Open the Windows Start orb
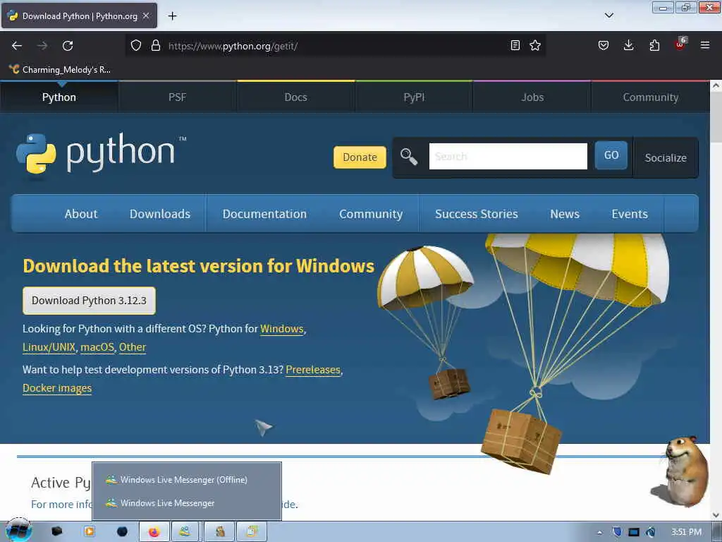Viewport: 722px width, 542px height. (x=18, y=531)
